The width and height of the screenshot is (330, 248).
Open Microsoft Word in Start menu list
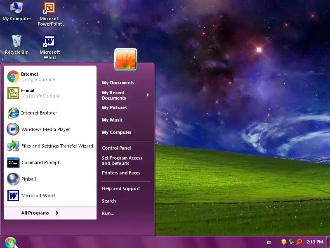50,196
